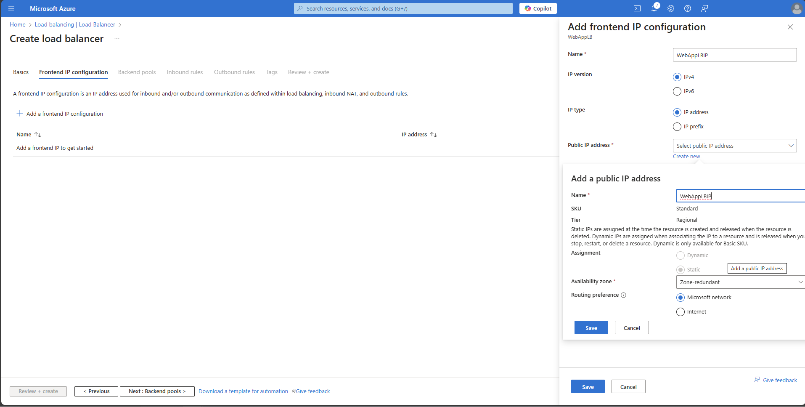
Task: Sort table by Name column arrows
Action: [x=38, y=135]
